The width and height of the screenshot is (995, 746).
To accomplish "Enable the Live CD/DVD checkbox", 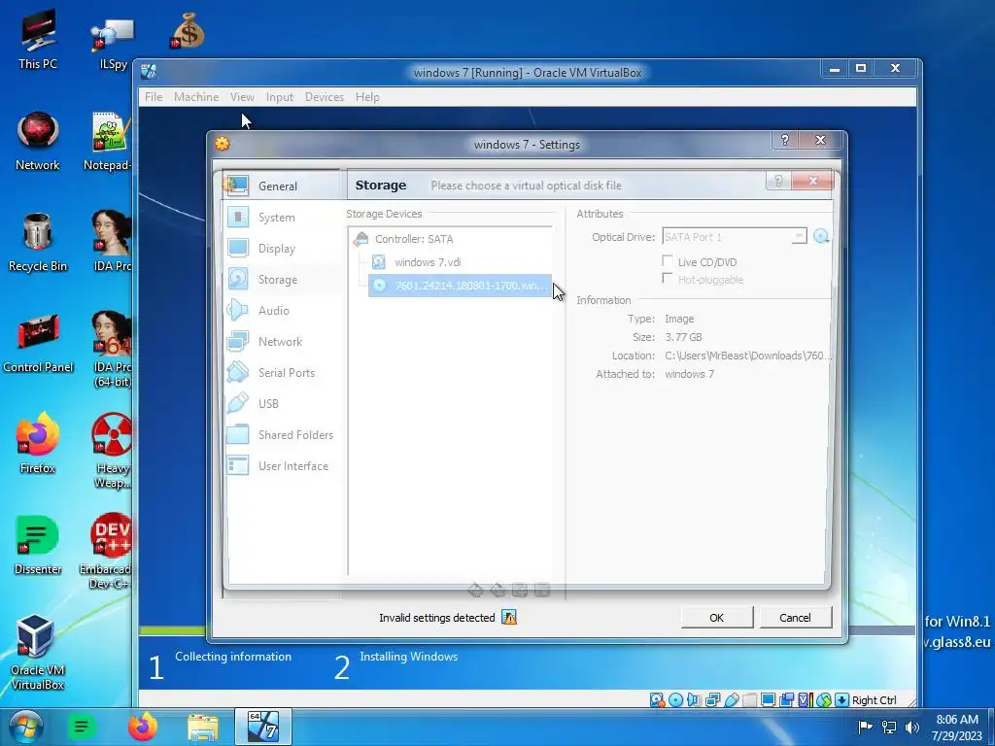I will click(667, 261).
